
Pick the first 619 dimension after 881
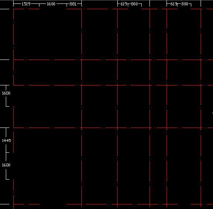coord(124,4)
